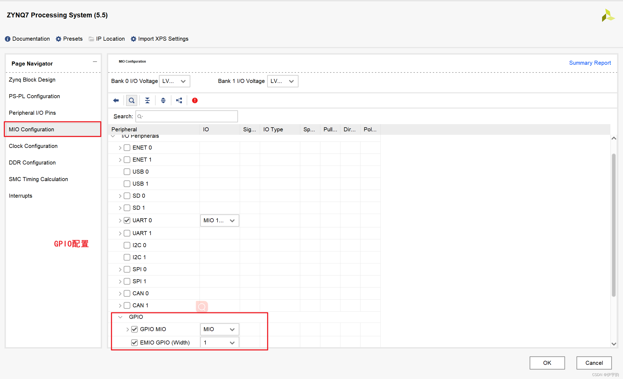The image size is (623, 379).
Task: Select Clock Configuration page
Action: click(x=33, y=146)
